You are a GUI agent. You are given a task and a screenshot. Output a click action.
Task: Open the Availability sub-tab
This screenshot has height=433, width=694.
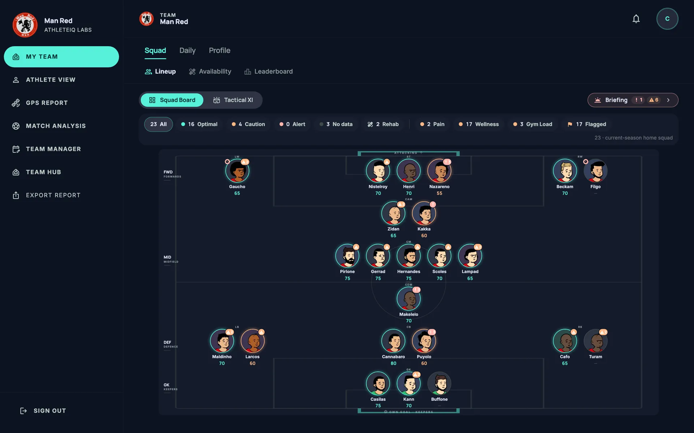pos(210,71)
